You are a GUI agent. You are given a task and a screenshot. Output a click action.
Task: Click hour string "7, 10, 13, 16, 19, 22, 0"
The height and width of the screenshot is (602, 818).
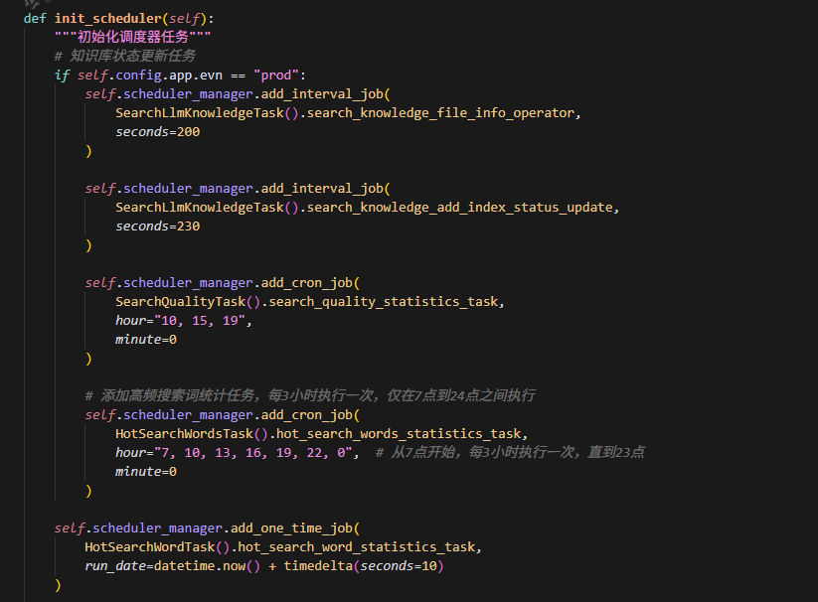253,452
